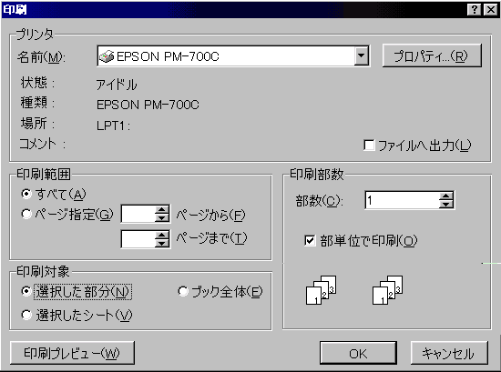Open プロパティ printer properties button
Screen dimensions: 501x372
click(432, 55)
